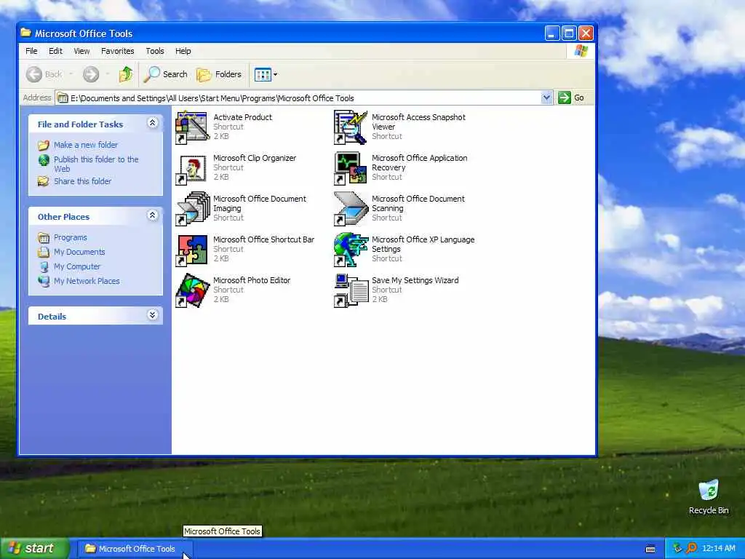This screenshot has width=745, height=559.
Task: Click the network icon in system tray
Action: (677, 549)
